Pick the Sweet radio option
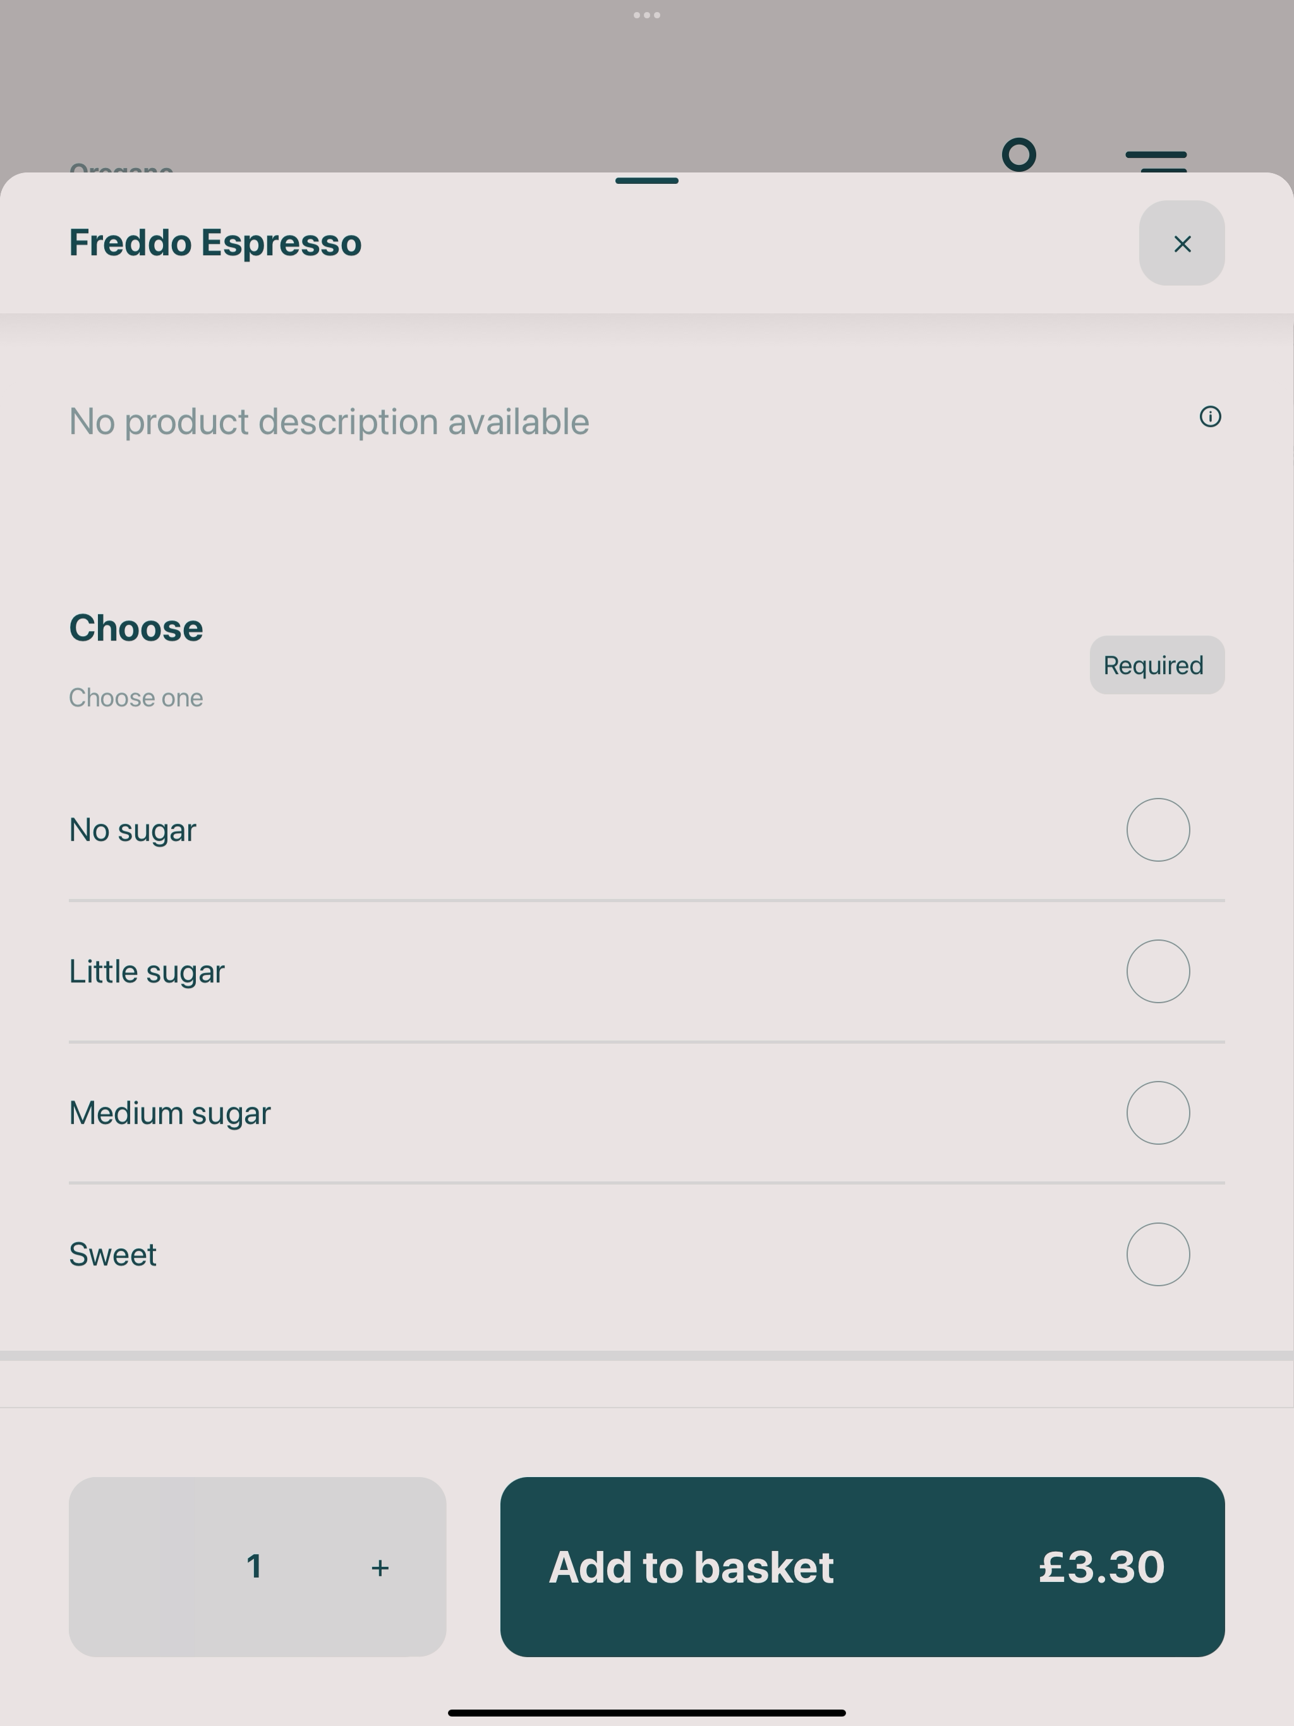The width and height of the screenshot is (1294, 1726). pyautogui.click(x=1158, y=1254)
